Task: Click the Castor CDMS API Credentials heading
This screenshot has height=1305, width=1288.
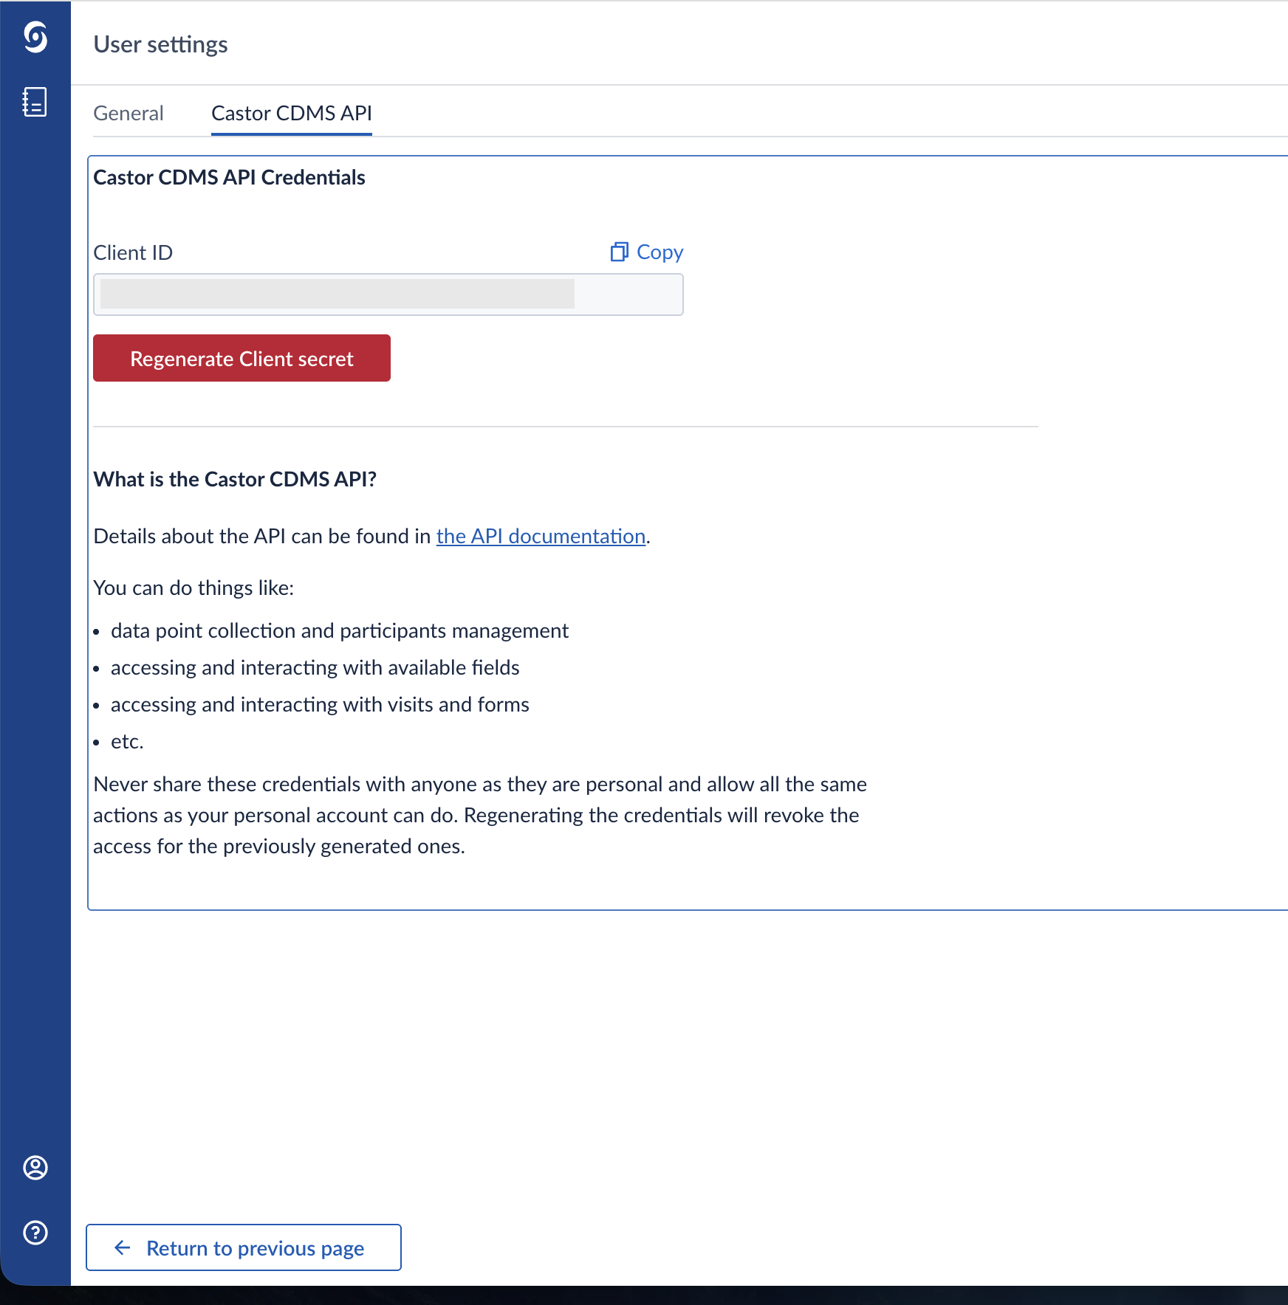Action: coord(229,177)
